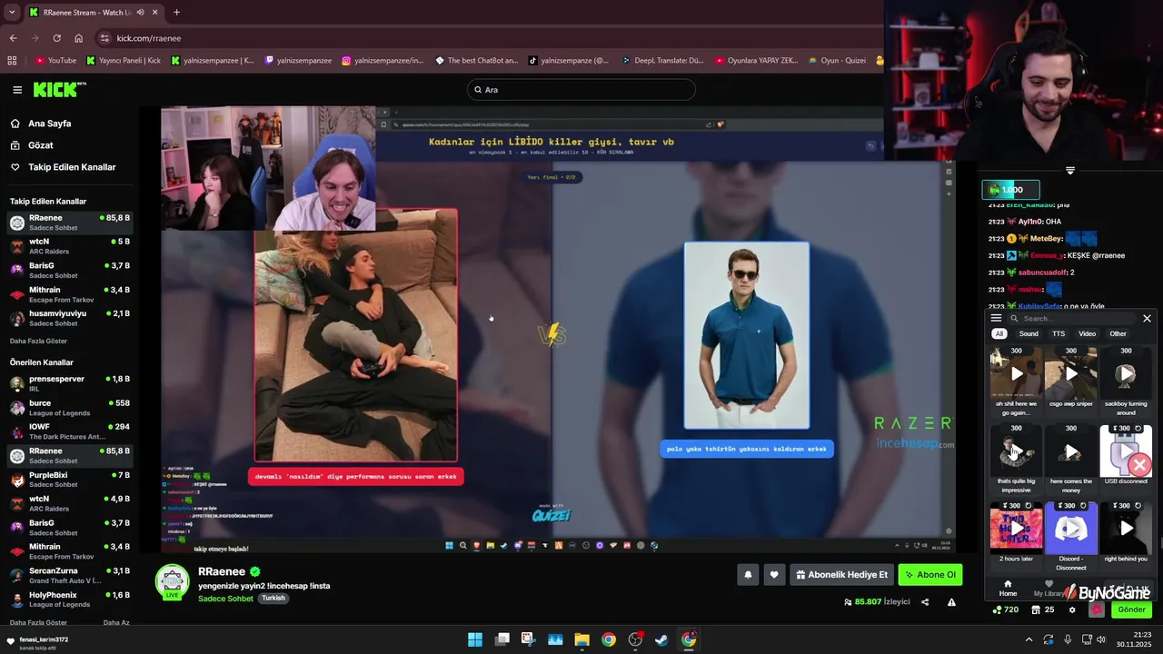Select the Sound filter tab
Image resolution: width=1163 pixels, height=654 pixels.
[1029, 334]
